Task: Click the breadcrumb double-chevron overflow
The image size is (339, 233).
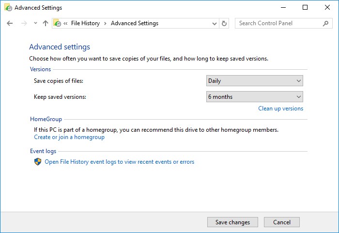Action: [65, 23]
